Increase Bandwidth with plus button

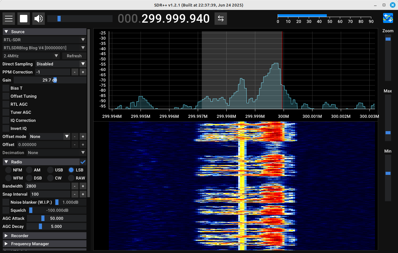(x=83, y=186)
